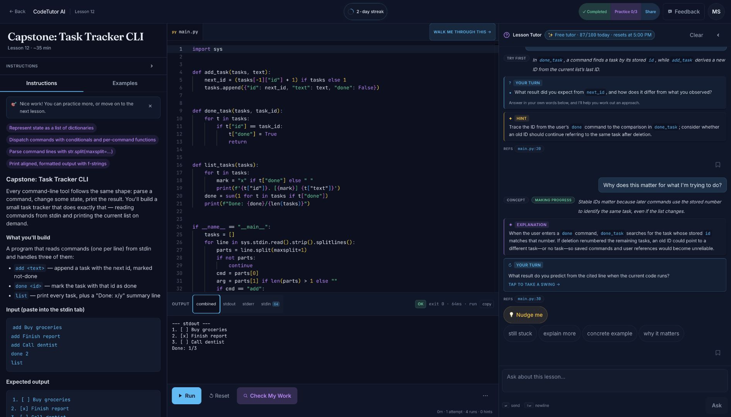Bookmark the first tutor response
731x417 pixels.
[718, 165]
